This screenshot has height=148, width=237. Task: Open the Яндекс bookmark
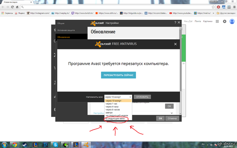coord(20,13)
